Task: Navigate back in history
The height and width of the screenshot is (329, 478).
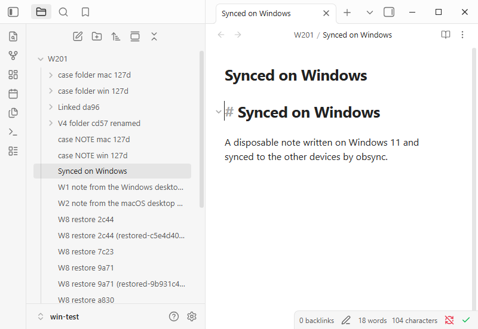Action: [221, 35]
